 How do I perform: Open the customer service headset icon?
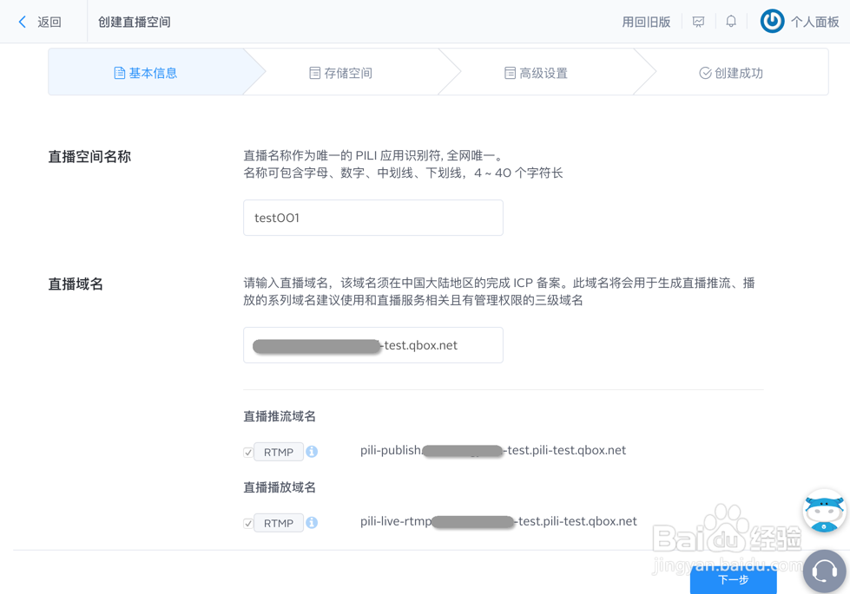click(823, 571)
